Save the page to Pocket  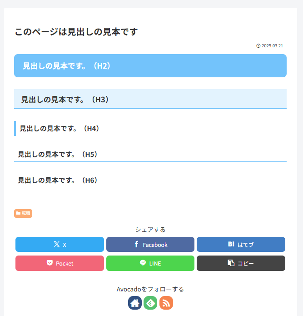pos(60,263)
